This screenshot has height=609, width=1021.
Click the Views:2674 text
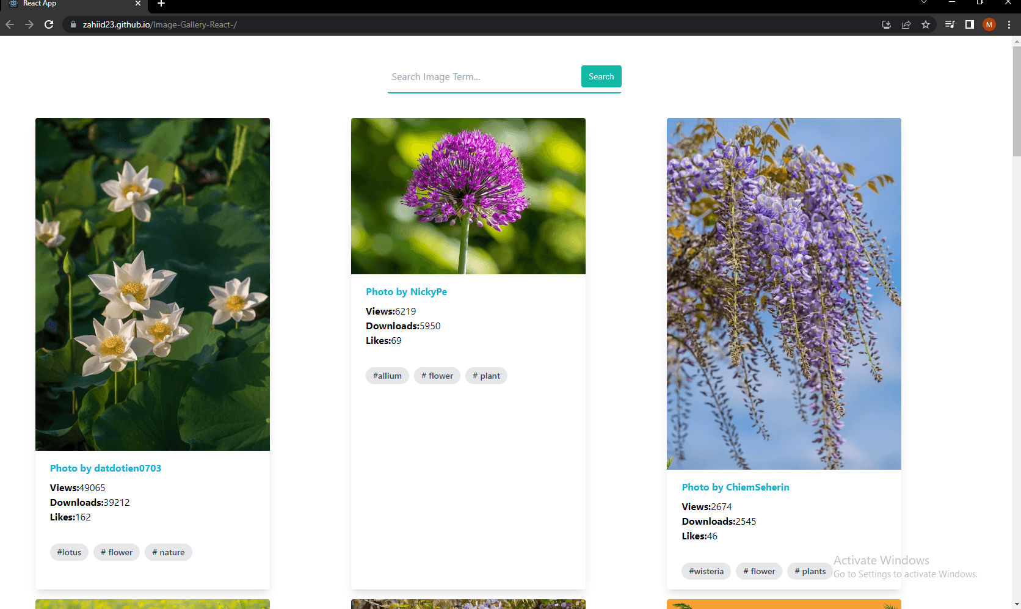point(707,507)
